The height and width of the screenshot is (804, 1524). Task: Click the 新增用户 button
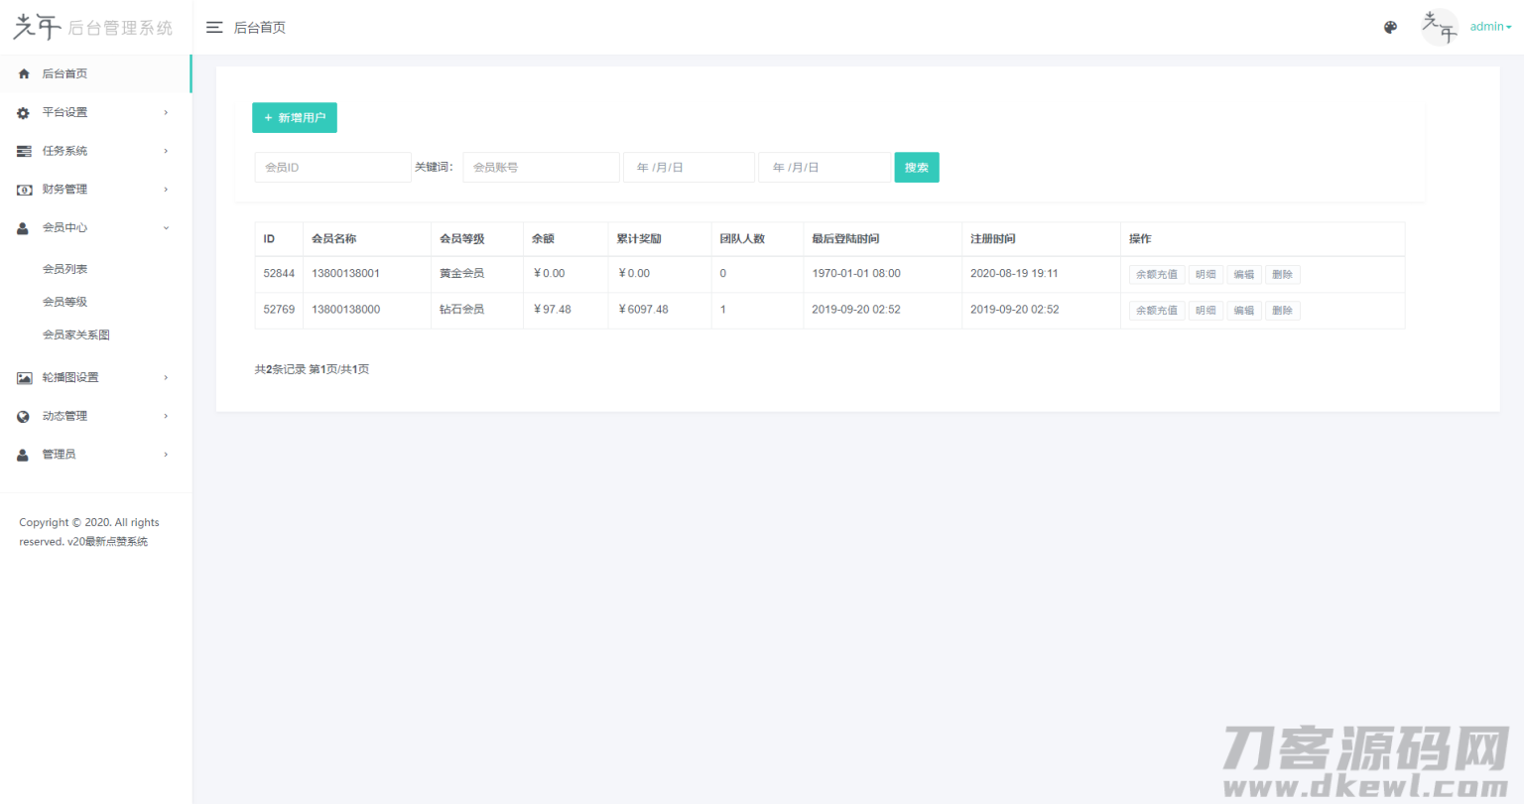[295, 118]
